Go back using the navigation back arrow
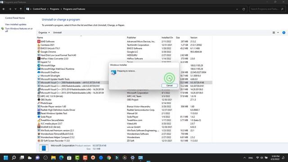 tap(4, 9)
